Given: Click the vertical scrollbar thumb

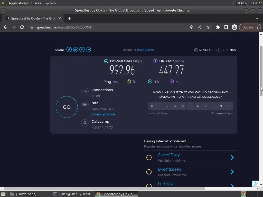Looking at the screenshot, I should coord(261,71).
